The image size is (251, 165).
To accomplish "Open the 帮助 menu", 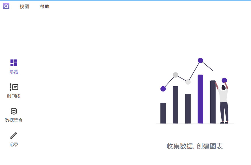I will [44, 7].
